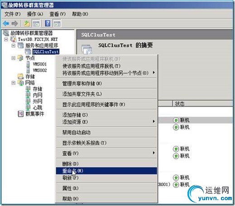This screenshot has height=206, width=235.
Task: Choose 使该服务或应用程序脱机(T)
Action: tap(106, 66)
